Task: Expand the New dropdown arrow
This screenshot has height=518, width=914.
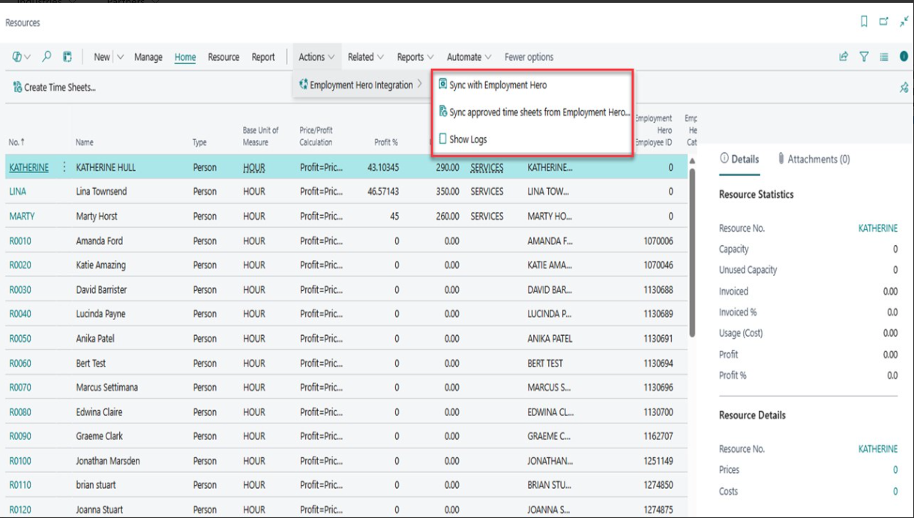Action: coord(120,57)
